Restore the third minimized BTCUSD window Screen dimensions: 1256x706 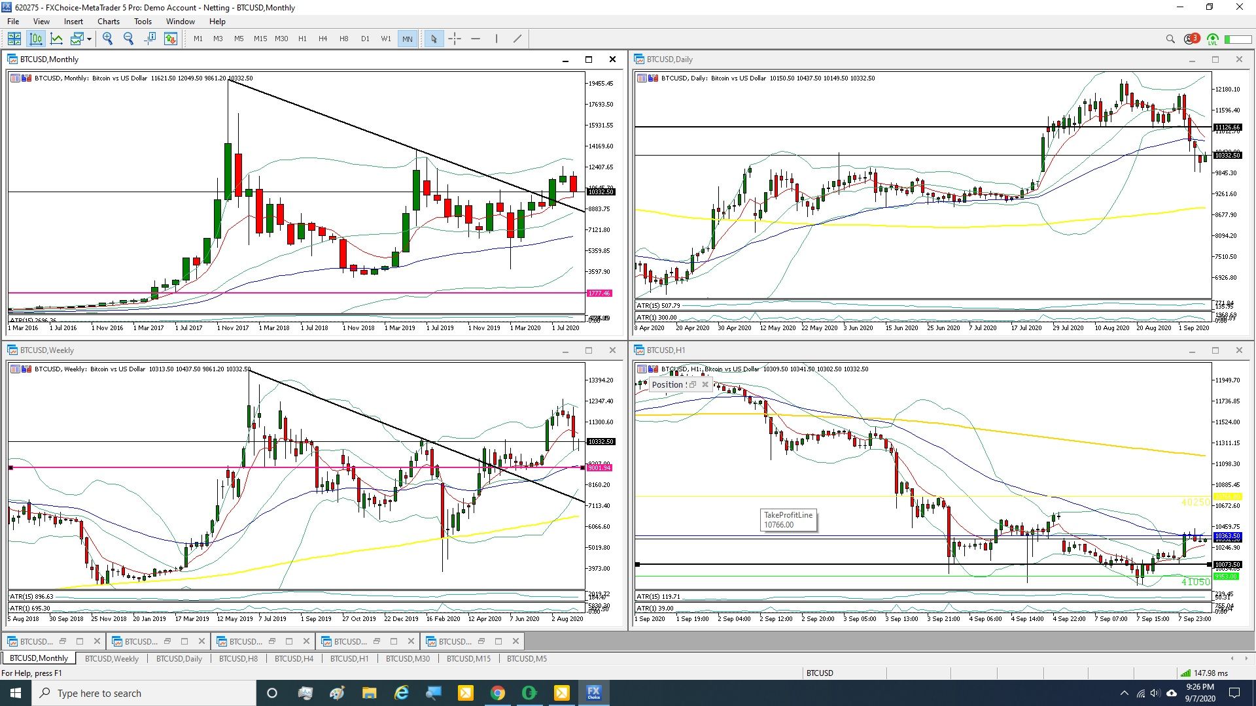click(273, 641)
